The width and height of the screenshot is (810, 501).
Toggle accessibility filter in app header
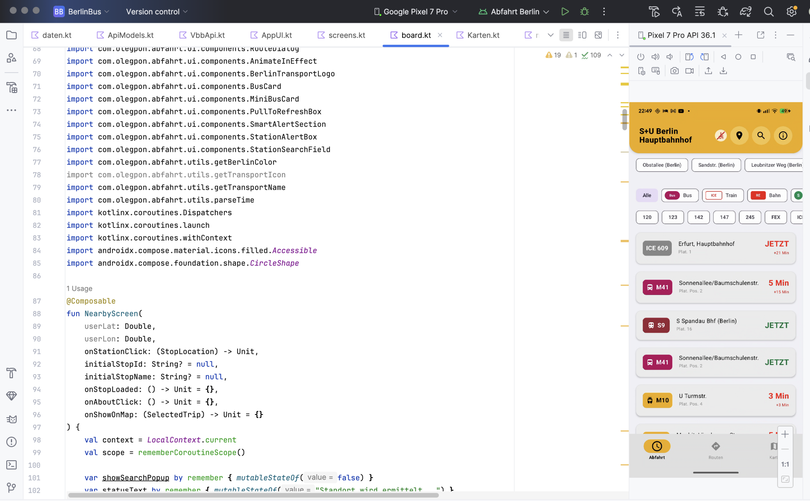click(x=720, y=135)
